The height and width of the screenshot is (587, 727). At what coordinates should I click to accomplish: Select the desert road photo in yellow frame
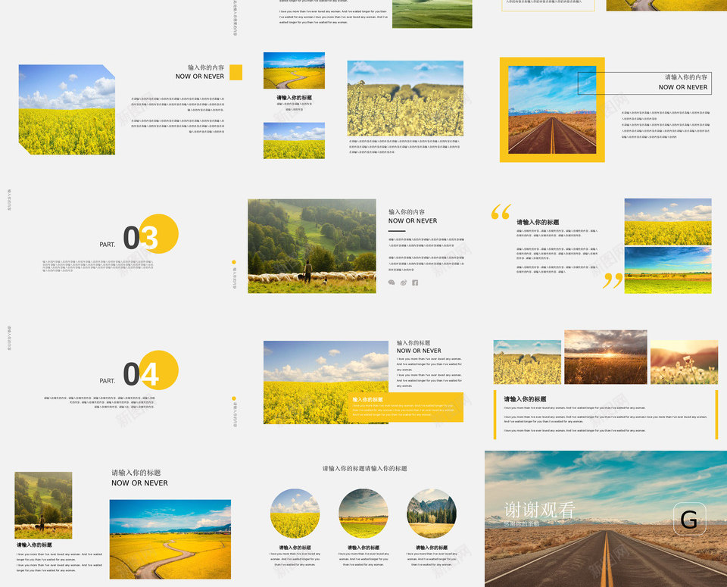[552, 110]
